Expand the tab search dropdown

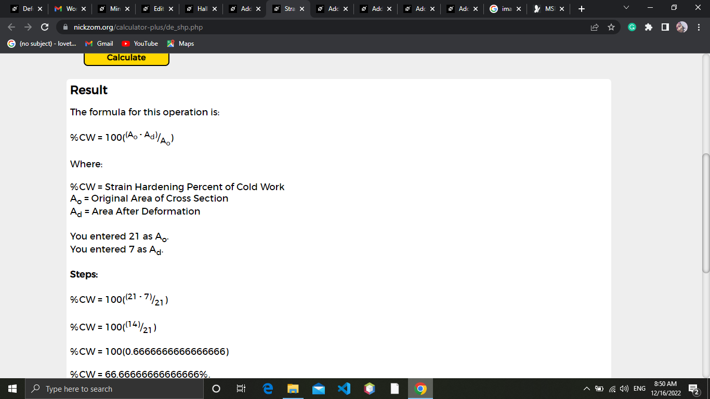point(626,8)
